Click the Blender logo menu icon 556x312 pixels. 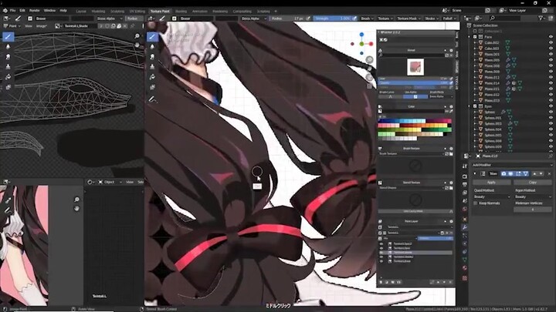point(5,11)
